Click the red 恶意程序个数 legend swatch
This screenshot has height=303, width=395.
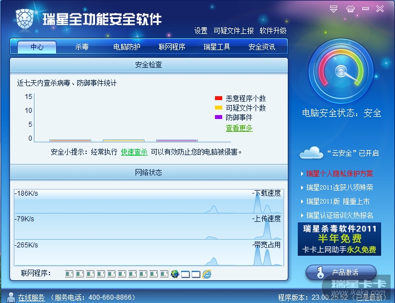(218, 98)
